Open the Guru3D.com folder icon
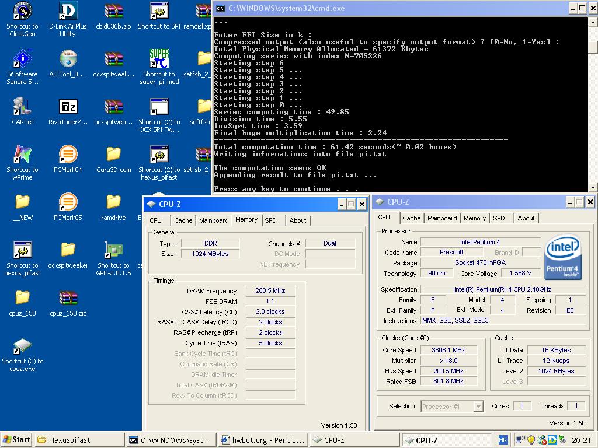 (114, 155)
